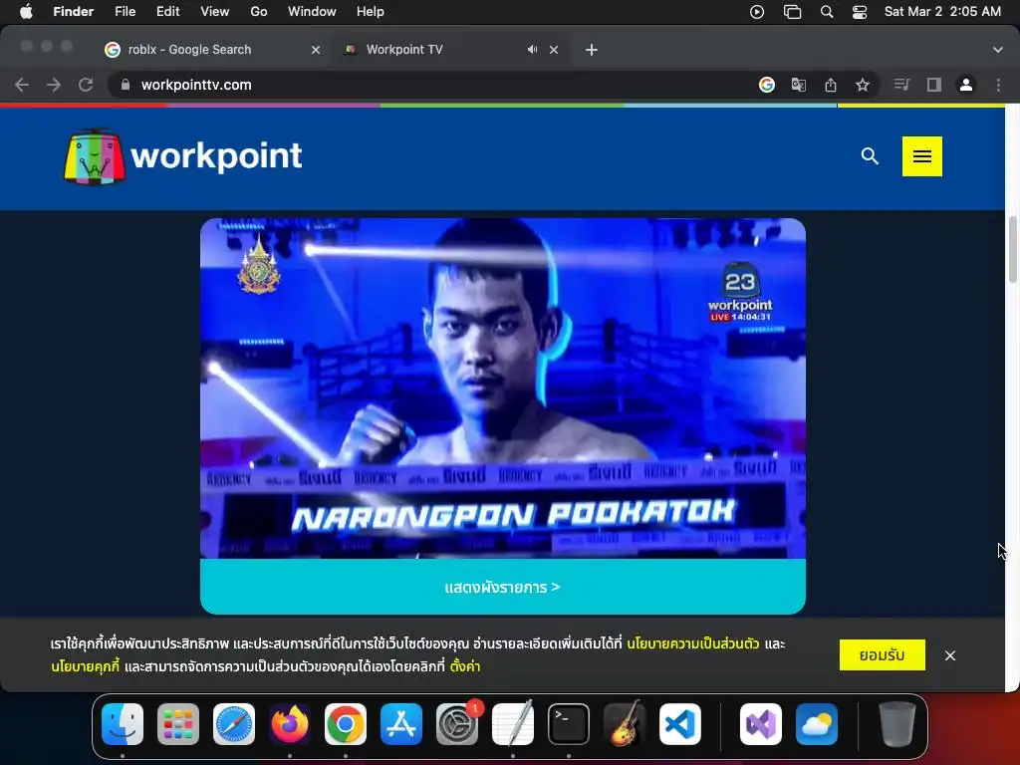Open the translate page icon
1020x765 pixels.
[799, 85]
